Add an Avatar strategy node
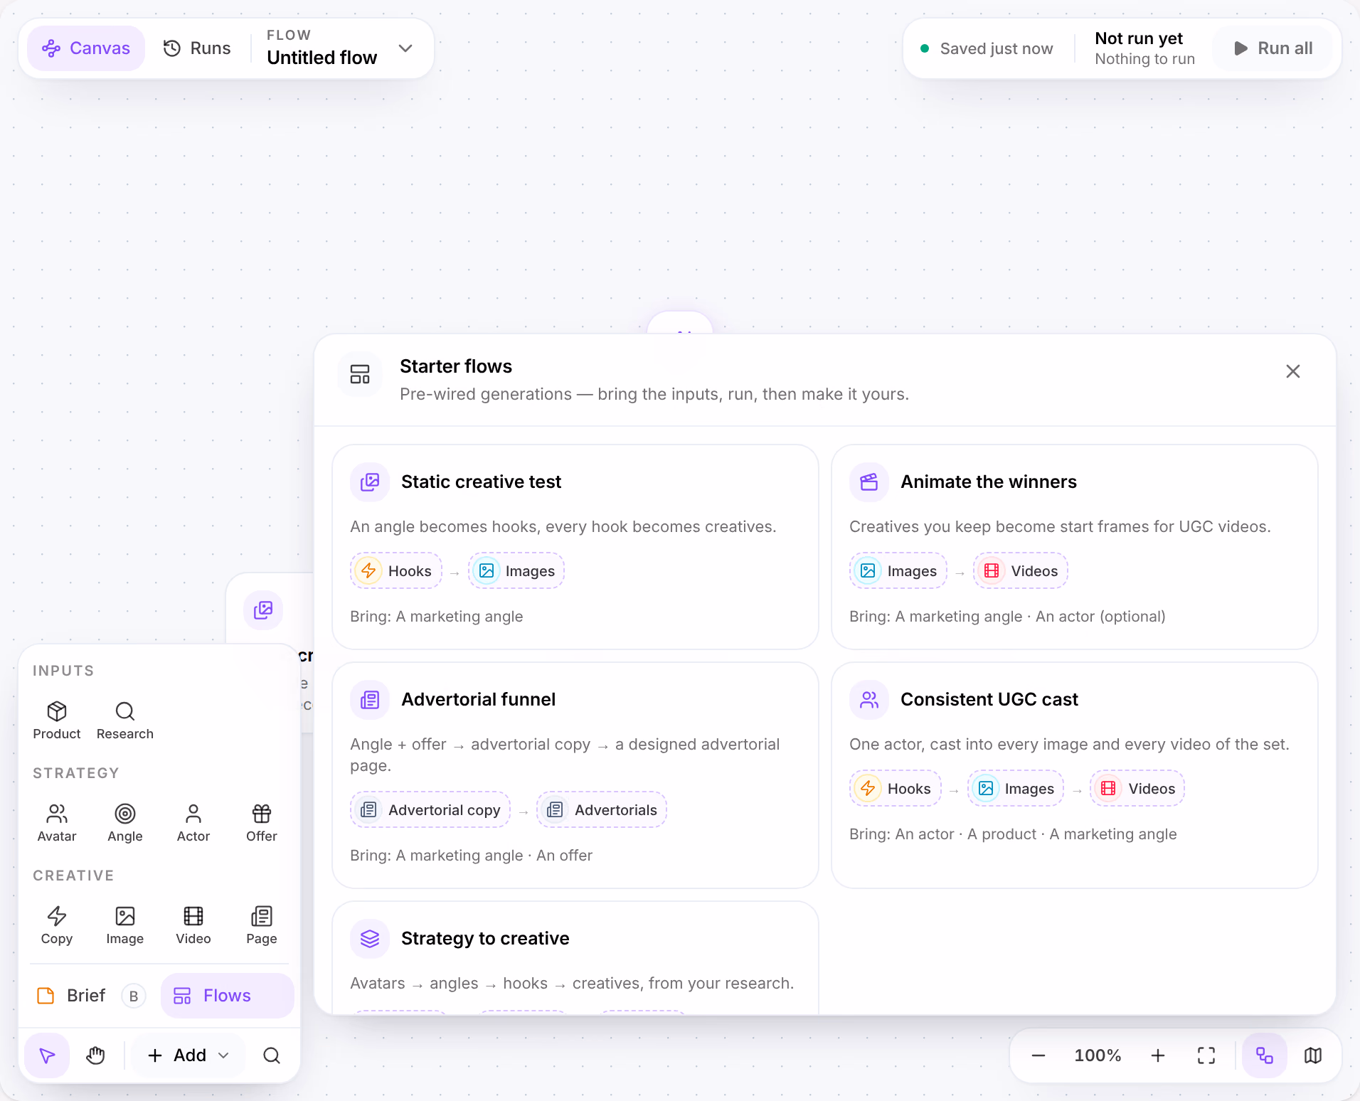The height and width of the screenshot is (1101, 1360). (x=57, y=822)
